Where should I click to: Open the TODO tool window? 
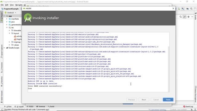point(30,106)
